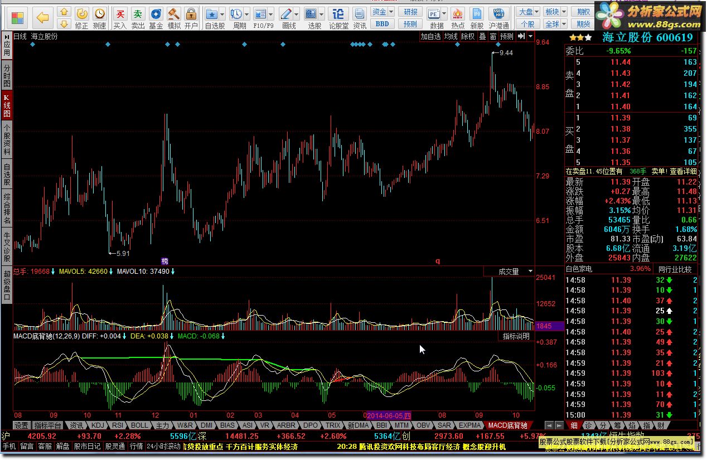Click the colorful home squares icon
Viewport: 707px width, 460px height.
(x=18, y=17)
